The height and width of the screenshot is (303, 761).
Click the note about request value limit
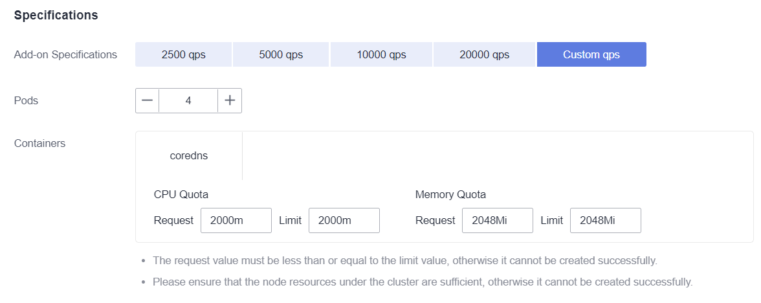[x=405, y=260]
